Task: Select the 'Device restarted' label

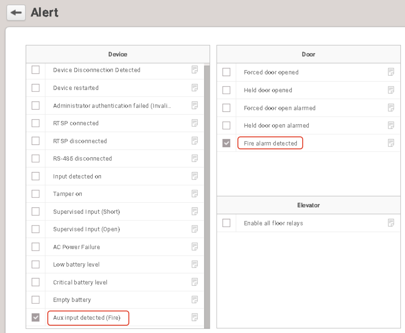Action: [76, 88]
